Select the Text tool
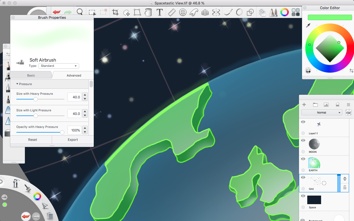 point(160,12)
